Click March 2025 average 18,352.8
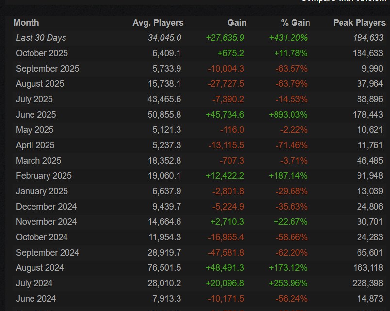 [x=164, y=160]
